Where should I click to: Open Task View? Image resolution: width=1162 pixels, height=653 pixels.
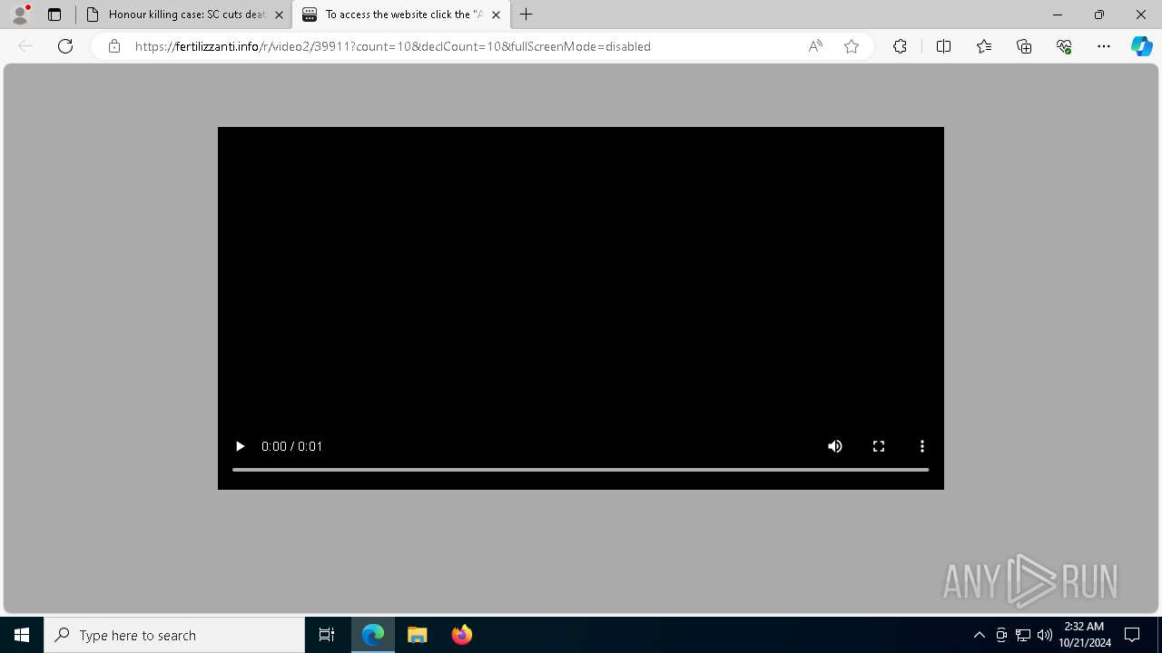click(x=327, y=635)
